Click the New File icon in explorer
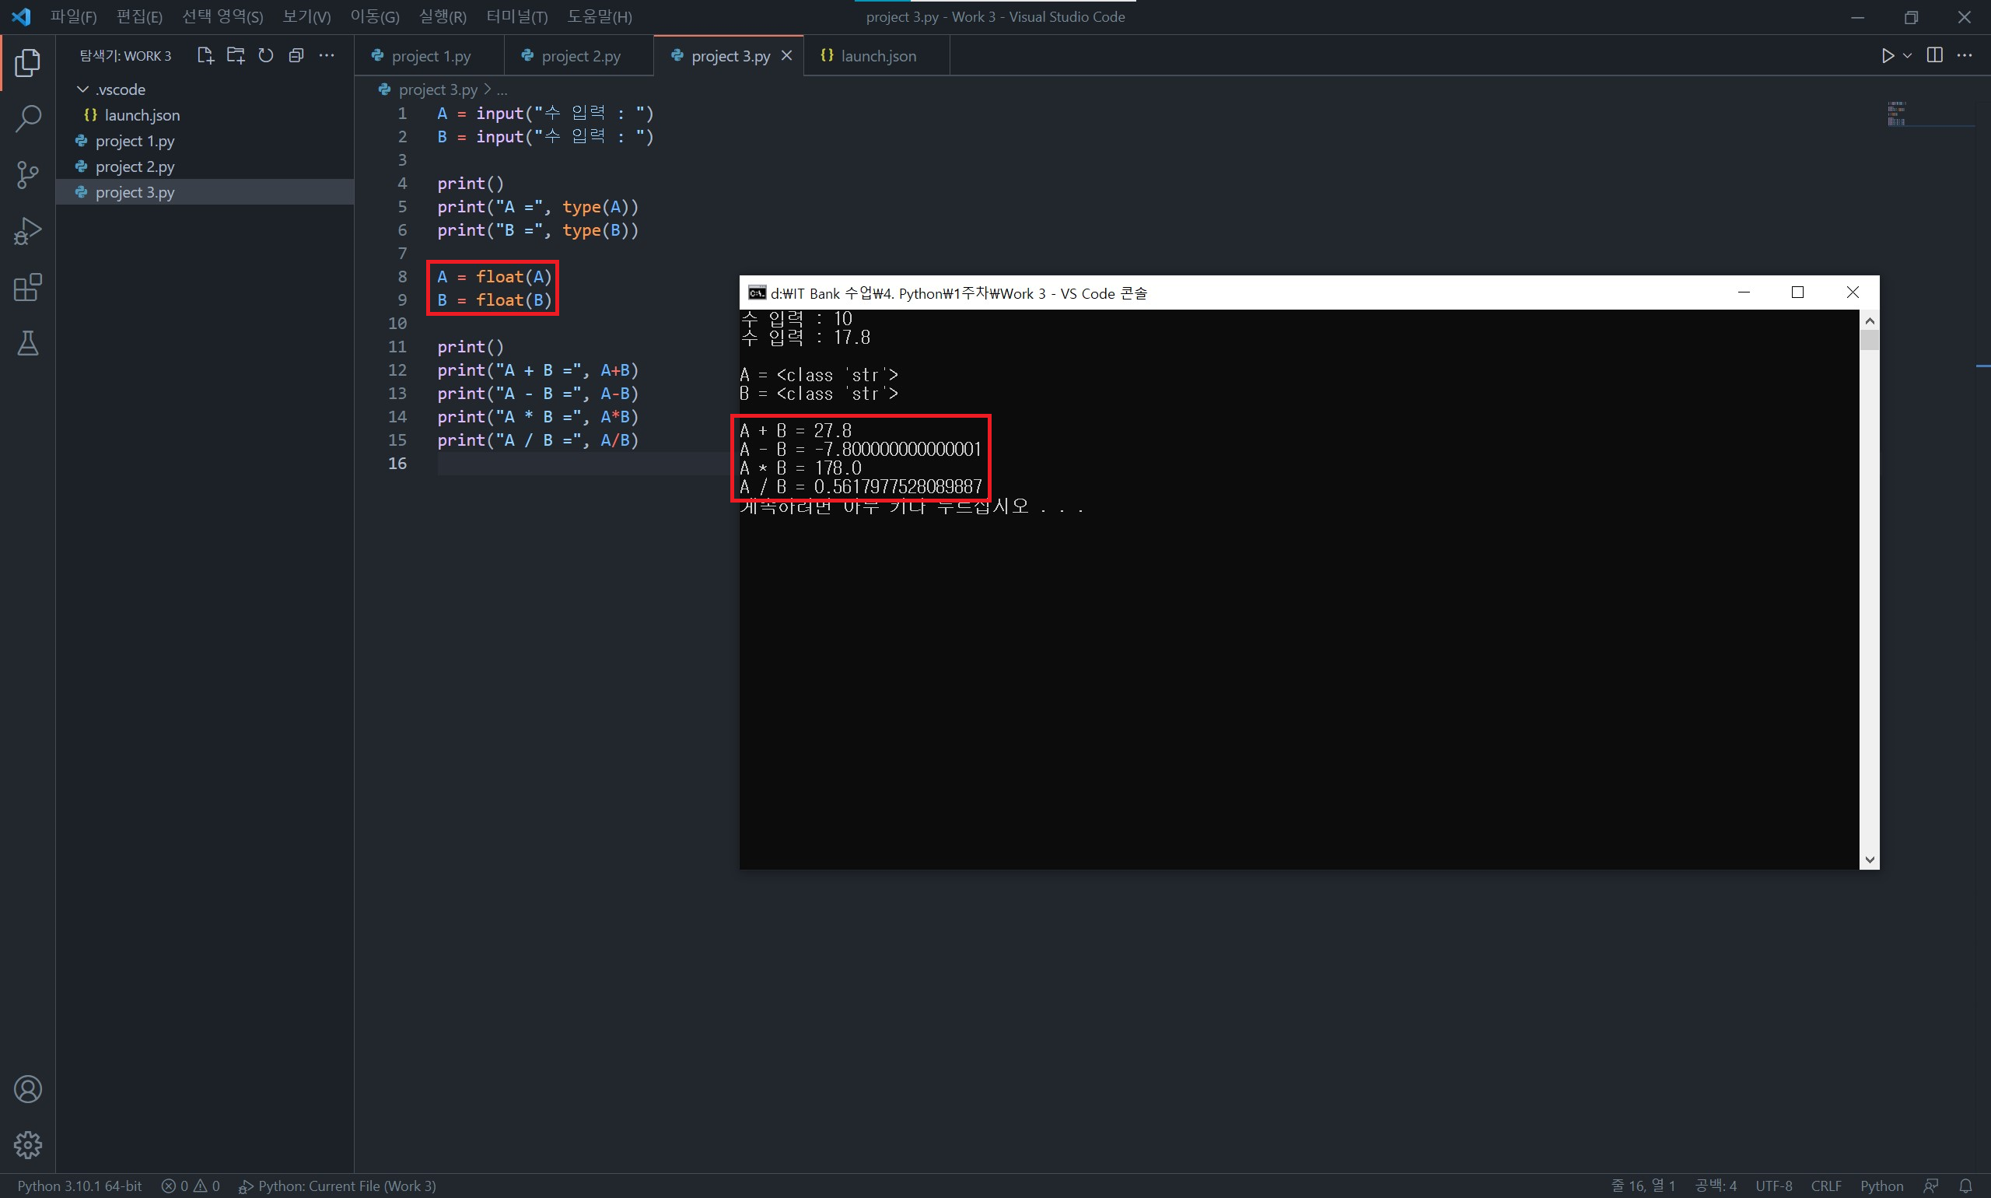Viewport: 1991px width, 1198px height. click(x=205, y=55)
